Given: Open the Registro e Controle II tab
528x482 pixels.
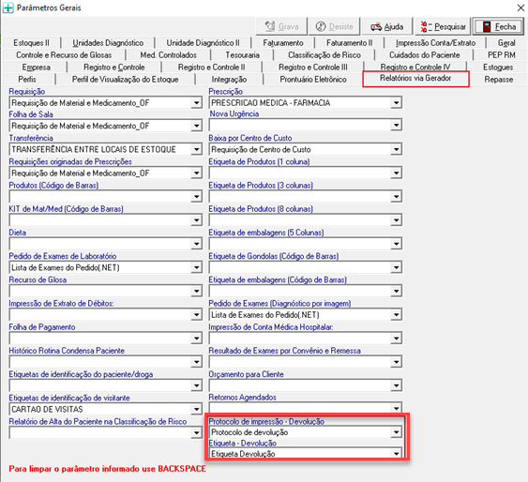Looking at the screenshot, I should coord(211,68).
